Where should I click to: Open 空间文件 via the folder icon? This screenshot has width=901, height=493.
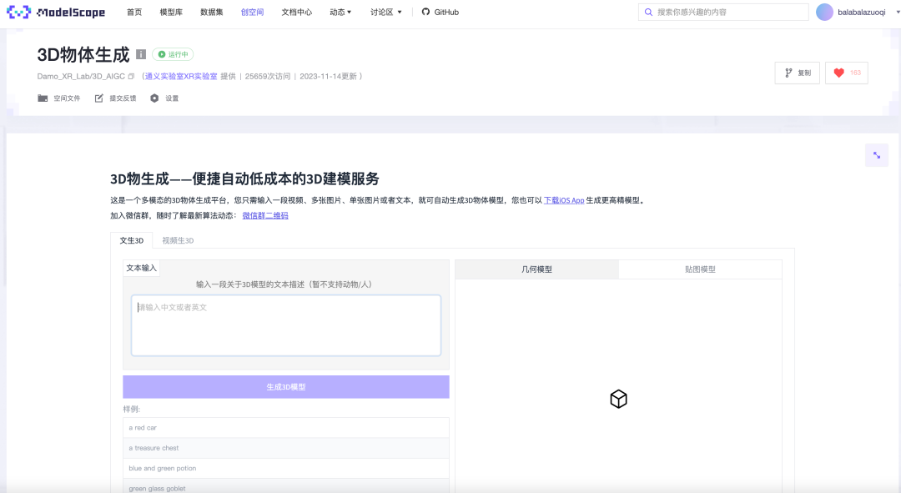[x=42, y=98]
